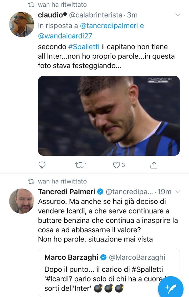Share claudio's tweet
Viewport: 189px width, 297px height.
(x=154, y=165)
